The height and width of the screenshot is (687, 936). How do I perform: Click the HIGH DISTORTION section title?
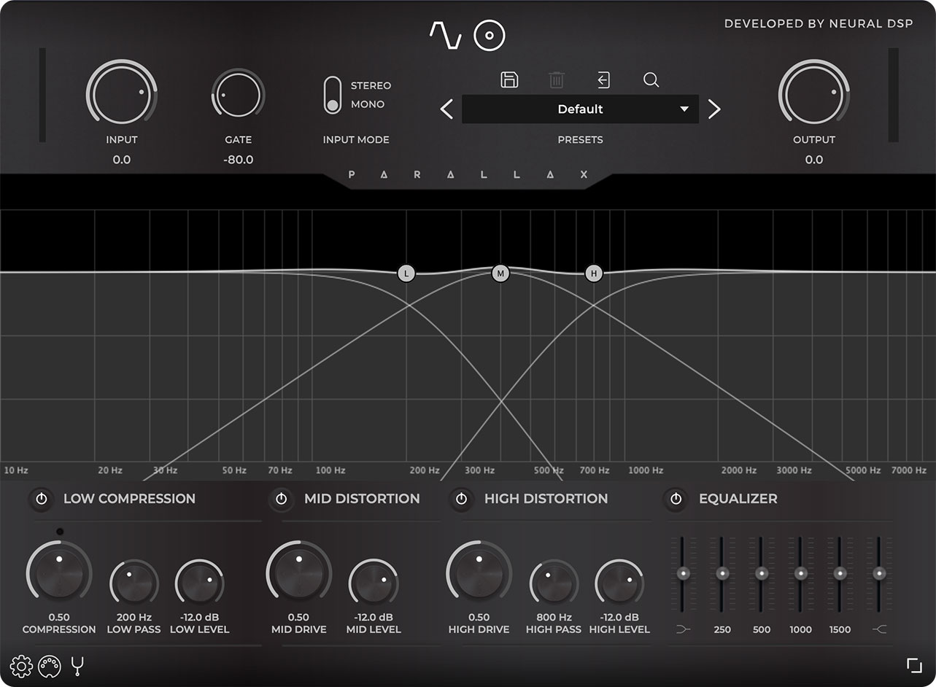[546, 499]
